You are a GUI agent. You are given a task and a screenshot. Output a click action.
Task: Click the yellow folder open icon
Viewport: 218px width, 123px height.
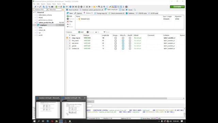click(94, 7)
